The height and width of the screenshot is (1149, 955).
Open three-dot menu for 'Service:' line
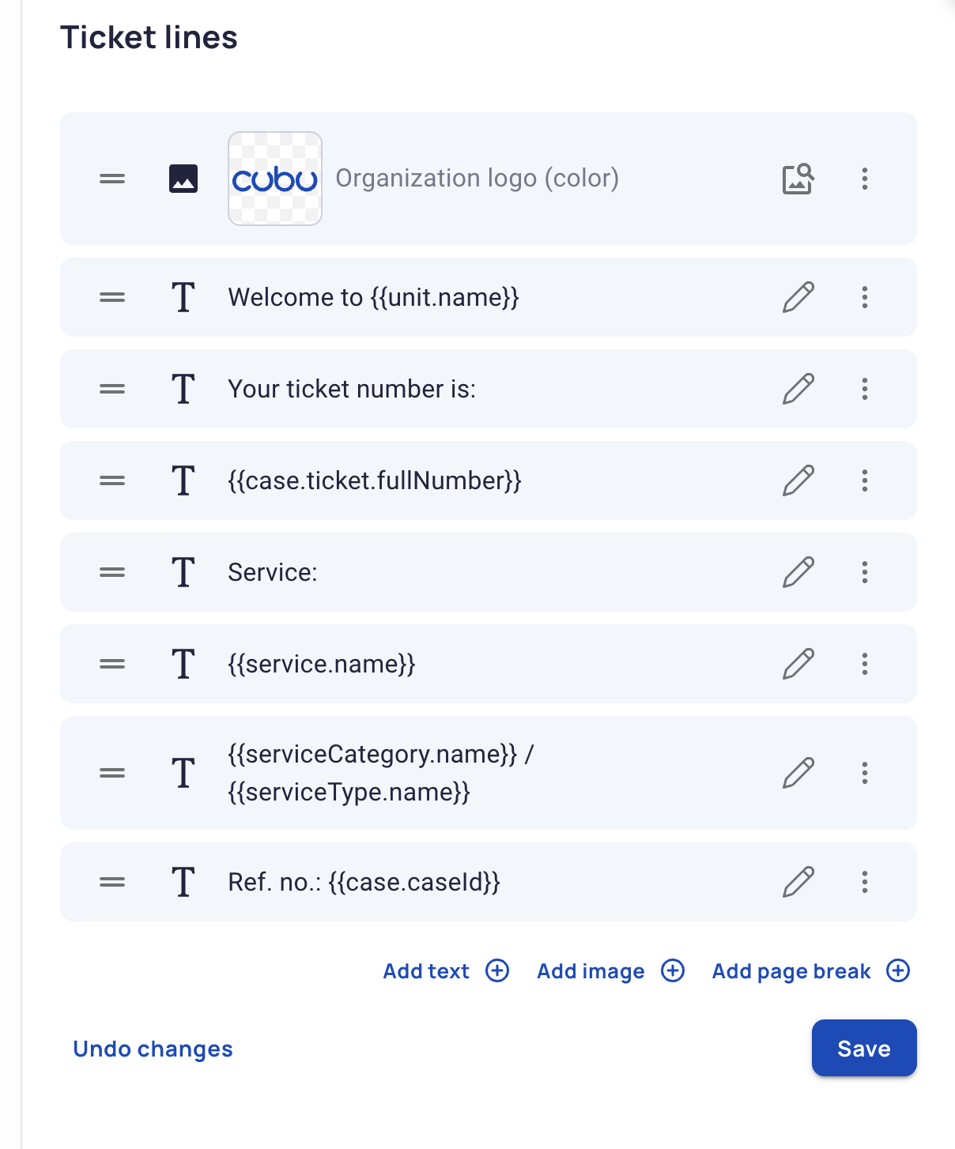(865, 572)
